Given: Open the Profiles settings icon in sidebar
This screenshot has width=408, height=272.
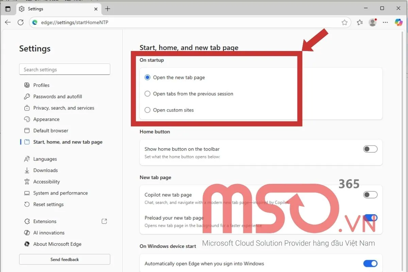Looking at the screenshot, I should tap(27, 85).
